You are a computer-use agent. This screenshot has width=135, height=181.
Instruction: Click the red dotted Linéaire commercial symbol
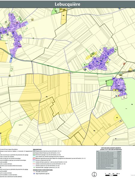click(34, 164)
